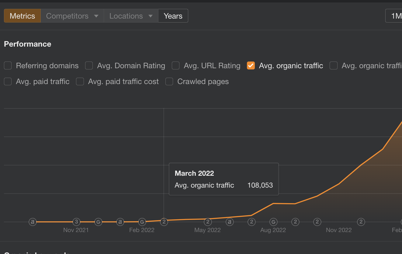Enable the Referring domains checkbox
This screenshot has height=254, width=402.
coord(8,66)
